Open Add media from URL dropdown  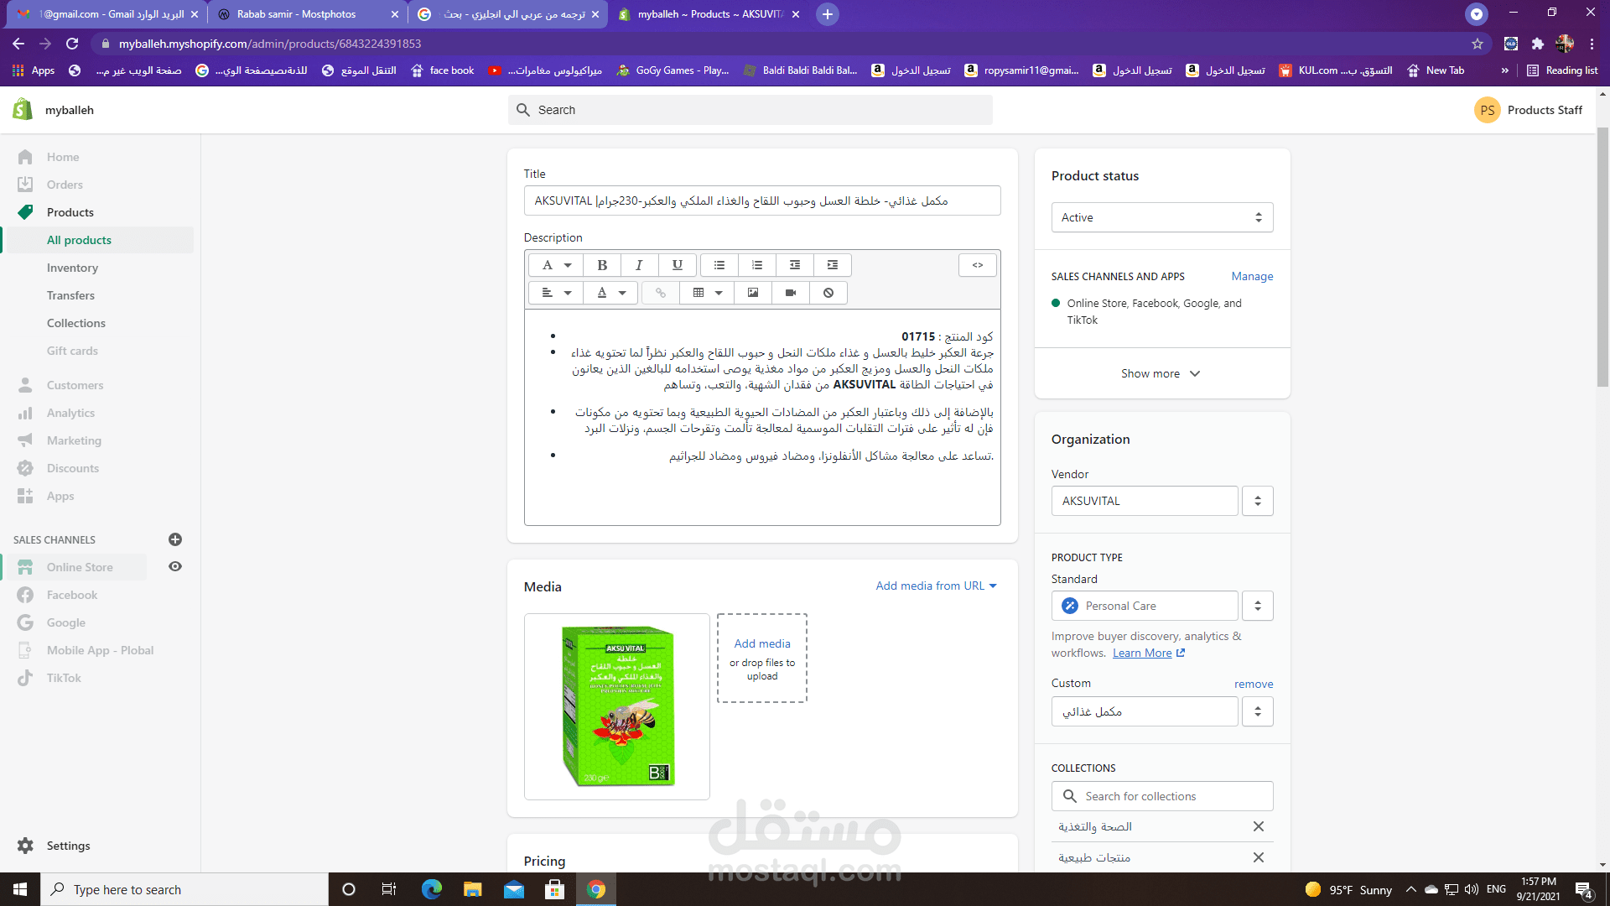pos(937,586)
